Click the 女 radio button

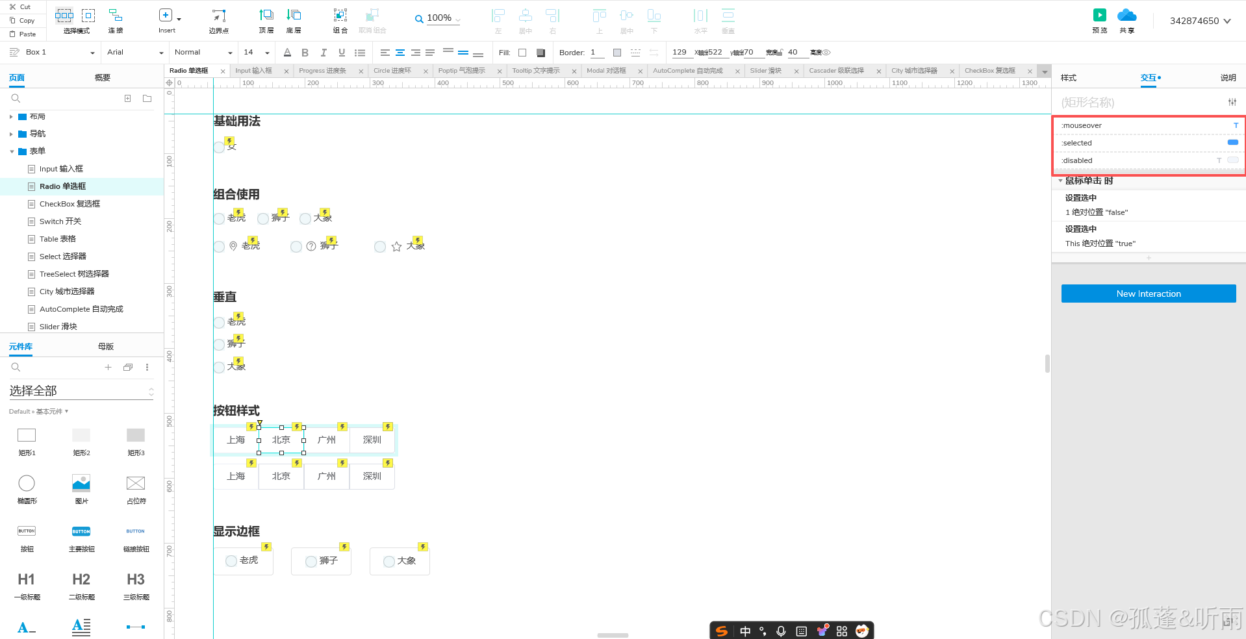220,147
